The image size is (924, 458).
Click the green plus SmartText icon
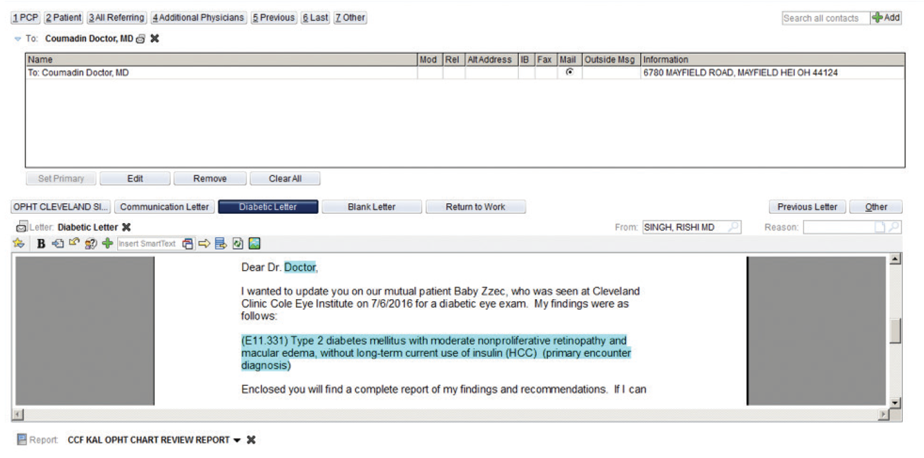click(107, 244)
